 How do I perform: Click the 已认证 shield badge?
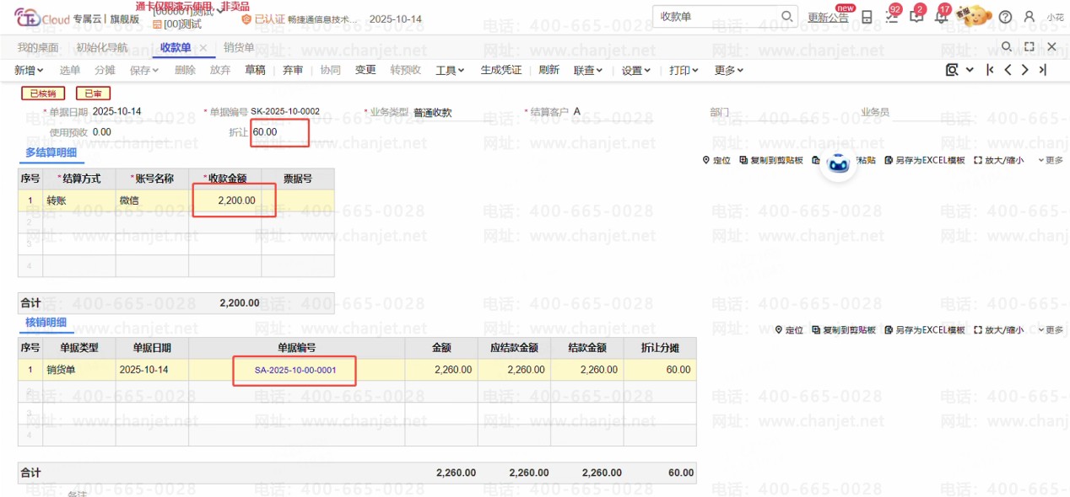click(262, 19)
